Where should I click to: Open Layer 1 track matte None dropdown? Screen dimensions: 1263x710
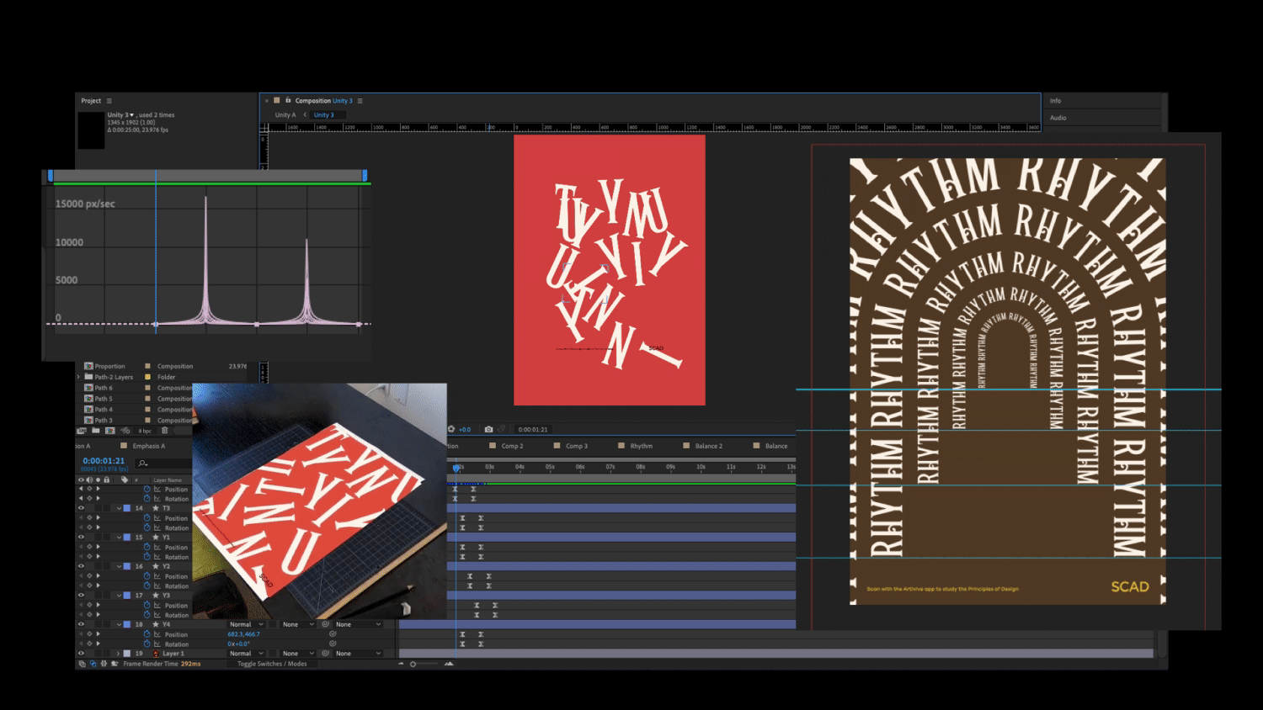click(296, 654)
